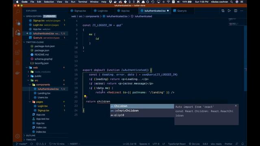Click the master git branch indicator

pos(22,144)
